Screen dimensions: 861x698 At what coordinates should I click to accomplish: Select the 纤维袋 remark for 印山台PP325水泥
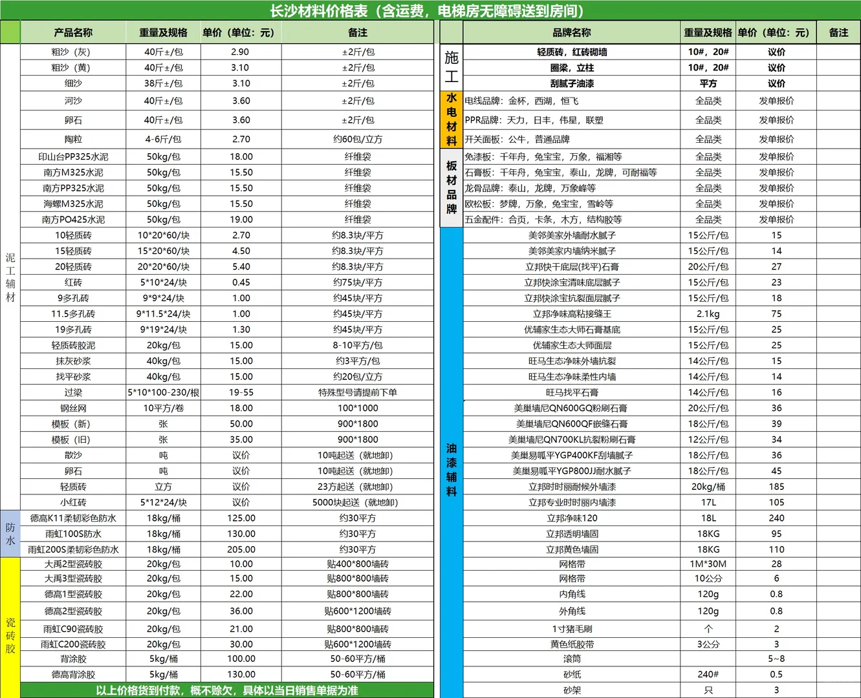point(358,156)
